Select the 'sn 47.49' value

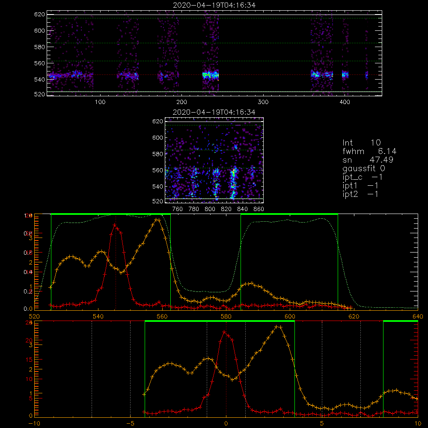pyautogui.click(x=368, y=160)
